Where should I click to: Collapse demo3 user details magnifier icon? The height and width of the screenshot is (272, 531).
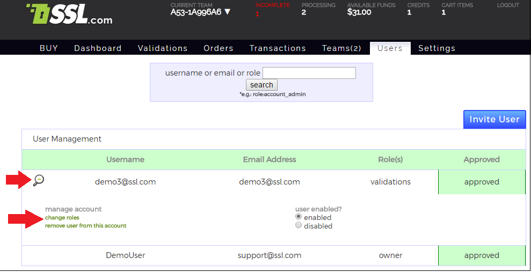pyautogui.click(x=39, y=180)
